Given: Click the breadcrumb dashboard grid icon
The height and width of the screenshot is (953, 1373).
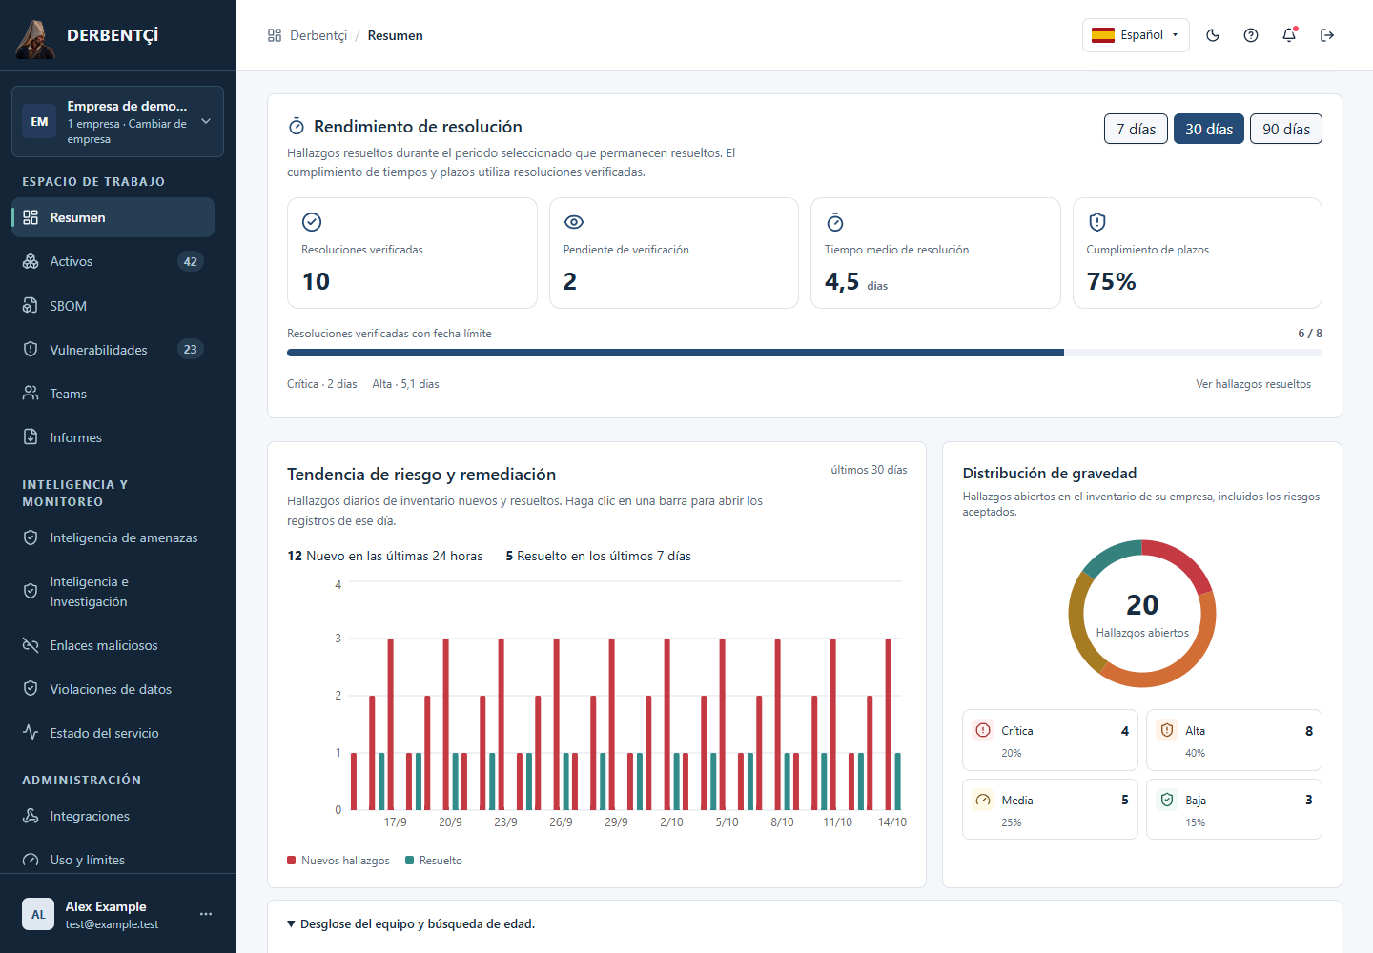Looking at the screenshot, I should coord(275,35).
